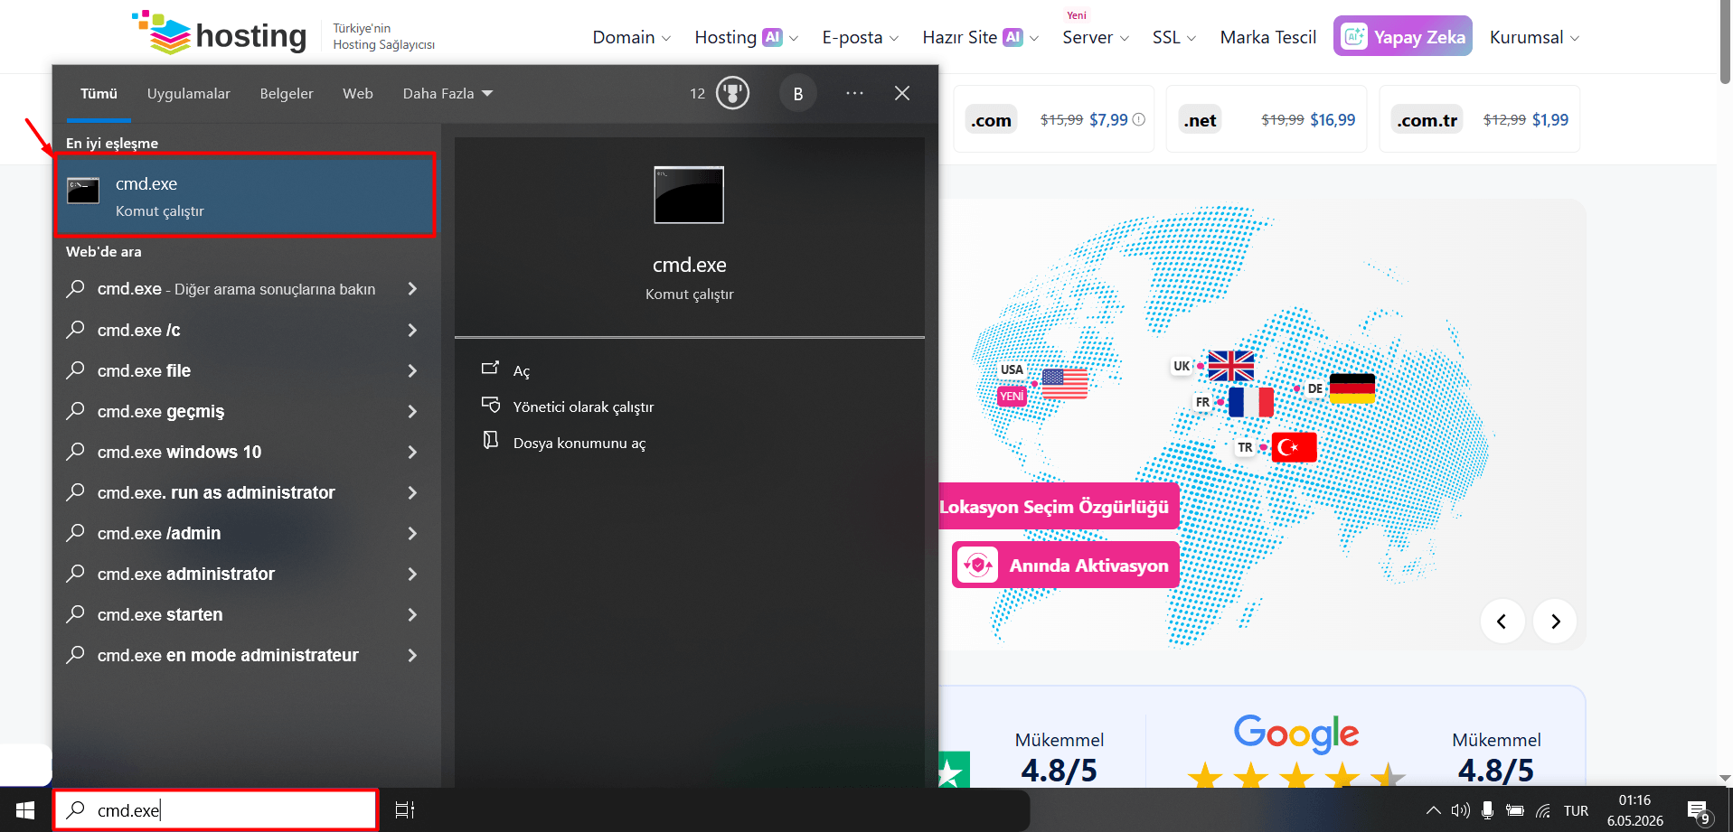Open the rewards trophy icon in search panel
This screenshot has height=832, width=1733.
coord(732,93)
